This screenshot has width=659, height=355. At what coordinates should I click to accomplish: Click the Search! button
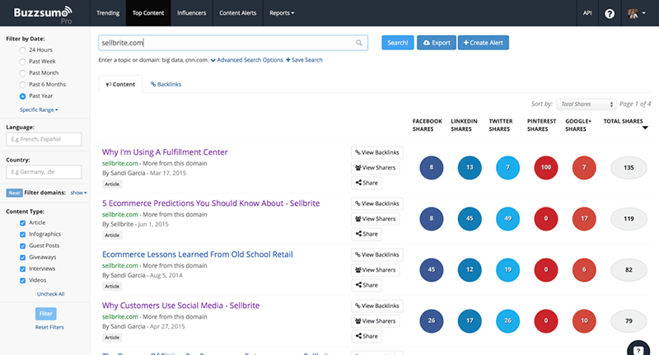point(398,43)
